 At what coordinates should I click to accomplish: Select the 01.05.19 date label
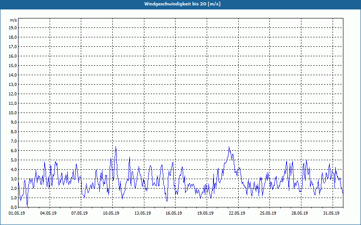[17, 213]
